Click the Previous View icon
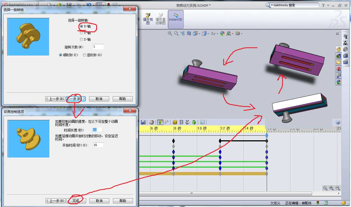 [183, 33]
